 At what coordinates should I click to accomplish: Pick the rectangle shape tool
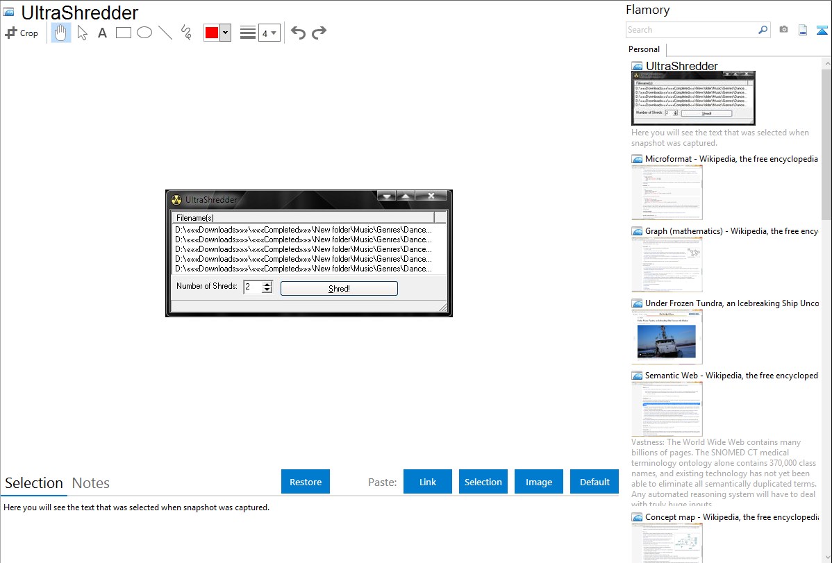pyautogui.click(x=124, y=33)
